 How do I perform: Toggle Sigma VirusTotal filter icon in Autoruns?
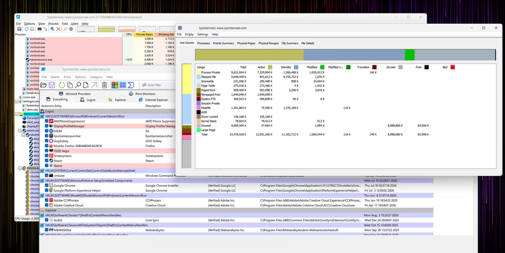[131, 85]
